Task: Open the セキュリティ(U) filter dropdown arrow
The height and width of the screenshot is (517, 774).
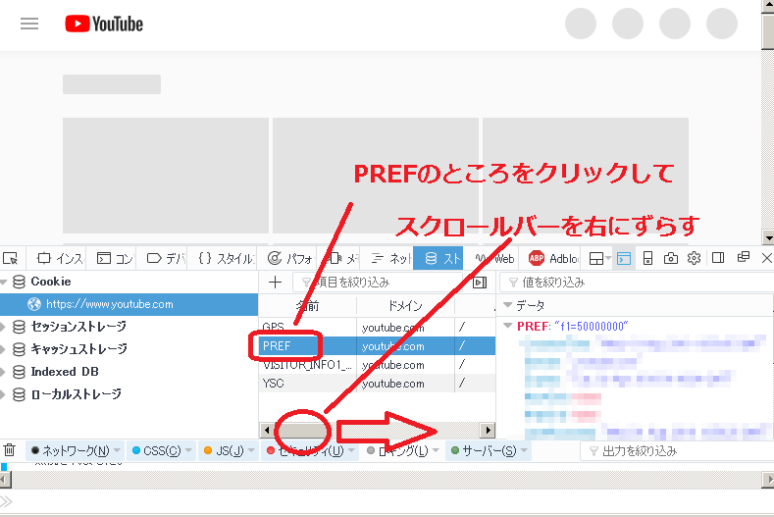Action: point(351,450)
